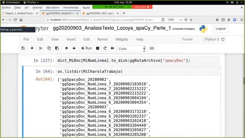Switch to gg20200903_NLP_spaCy tab
The height and width of the screenshot is (138, 245).
(x=100, y=13)
